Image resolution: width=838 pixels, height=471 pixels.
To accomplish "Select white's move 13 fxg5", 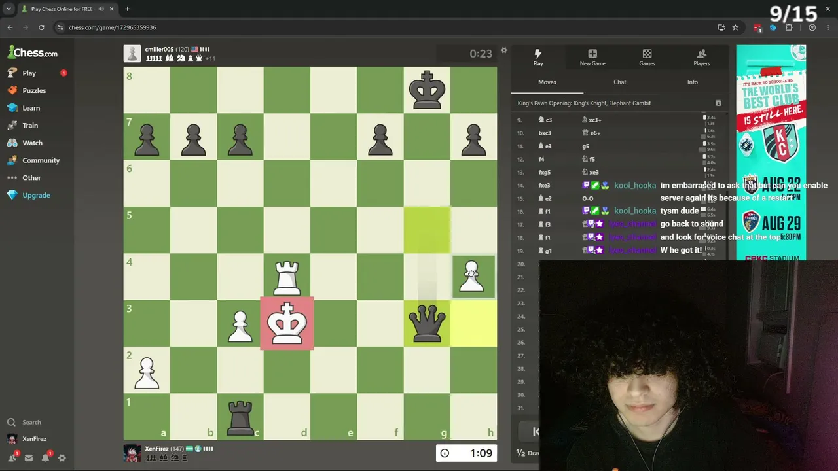I will (545, 172).
